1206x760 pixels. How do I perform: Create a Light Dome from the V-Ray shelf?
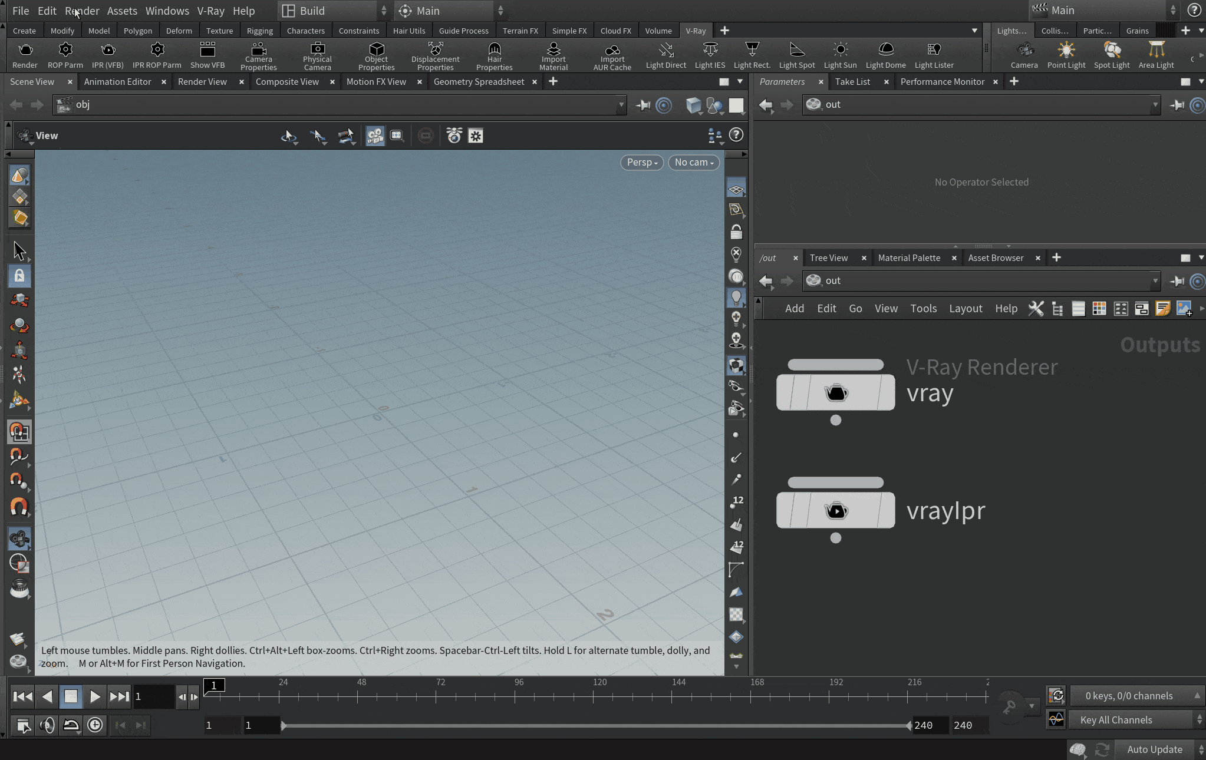click(885, 54)
